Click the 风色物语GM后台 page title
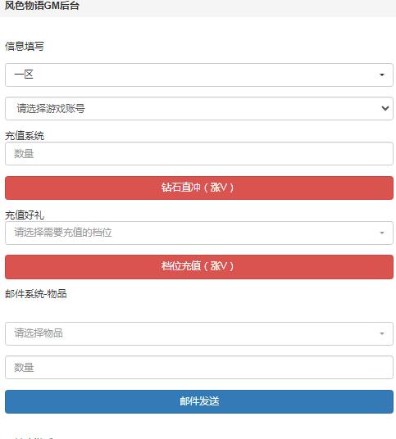 point(42,5)
